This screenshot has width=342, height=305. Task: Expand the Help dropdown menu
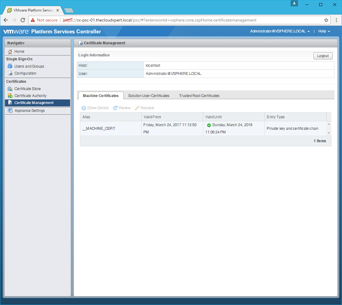pyautogui.click(x=324, y=31)
